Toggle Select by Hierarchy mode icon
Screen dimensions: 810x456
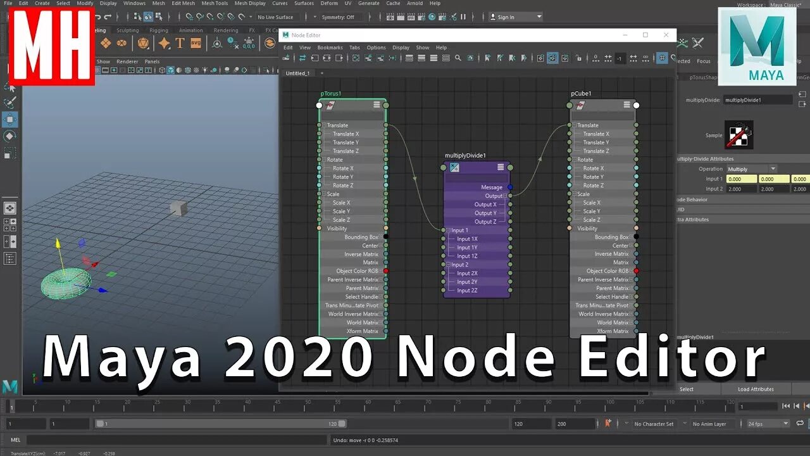(x=137, y=17)
